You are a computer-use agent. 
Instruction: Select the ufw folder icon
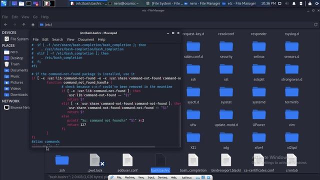click(193, 114)
